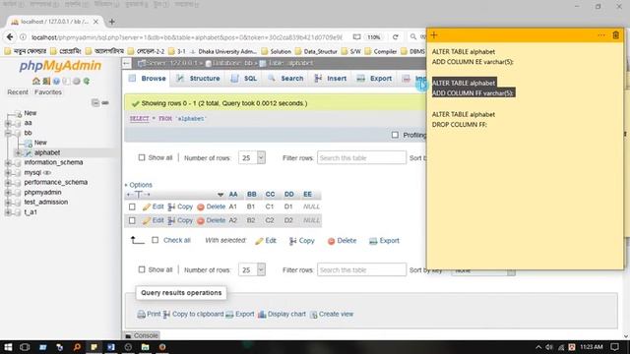Enable the bottom Show all checkbox
The width and height of the screenshot is (630, 354).
pos(142,269)
